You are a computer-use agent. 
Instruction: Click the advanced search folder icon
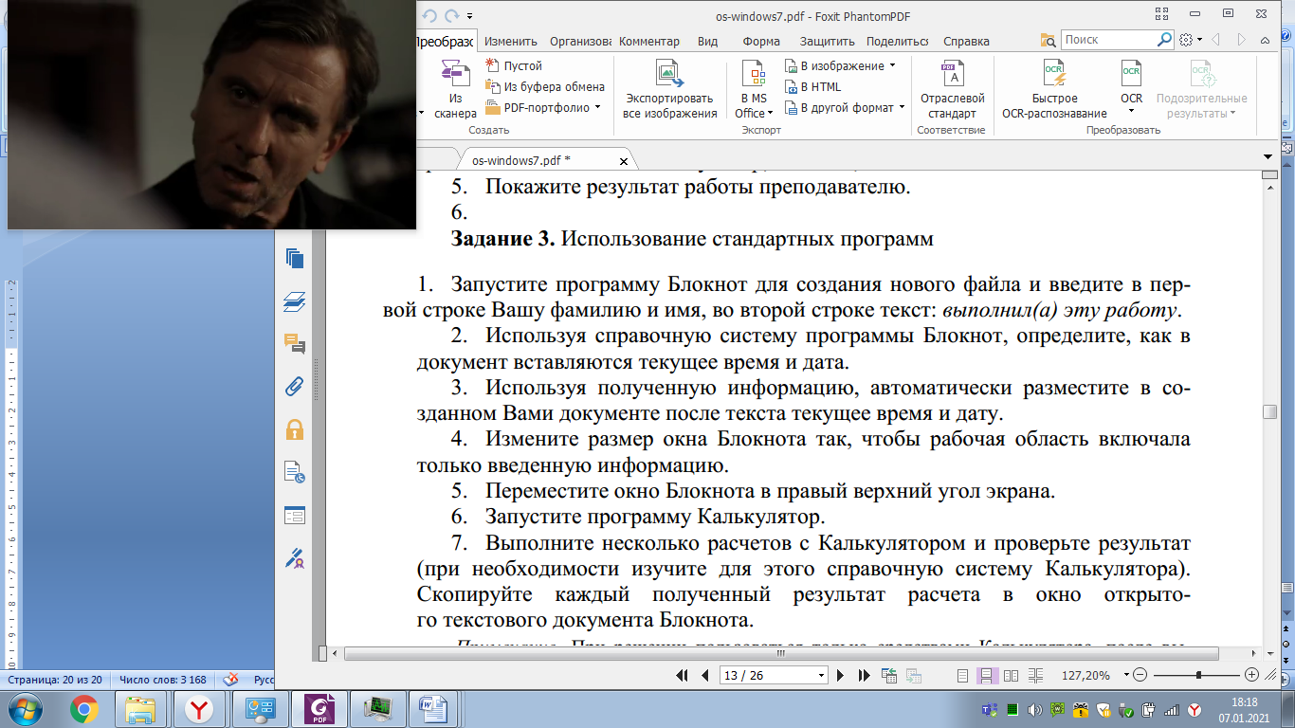coord(1048,41)
